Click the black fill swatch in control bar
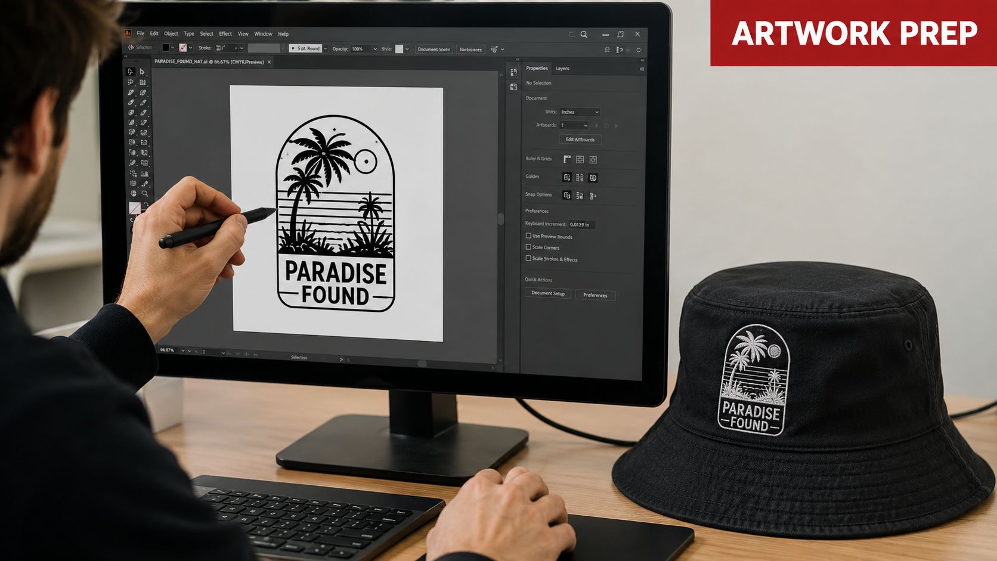Screen dimensions: 997x561 pyautogui.click(x=166, y=48)
